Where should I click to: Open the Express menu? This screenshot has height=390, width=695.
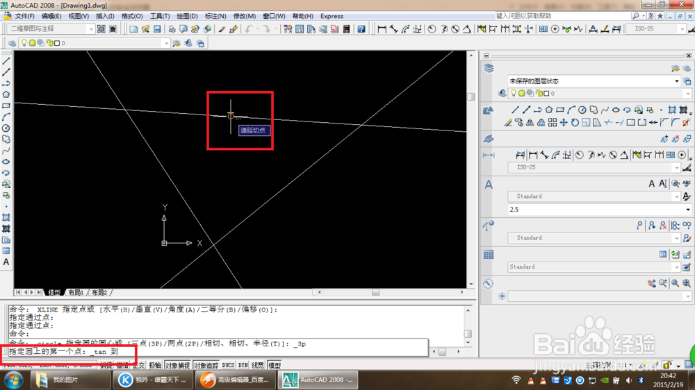pos(332,16)
